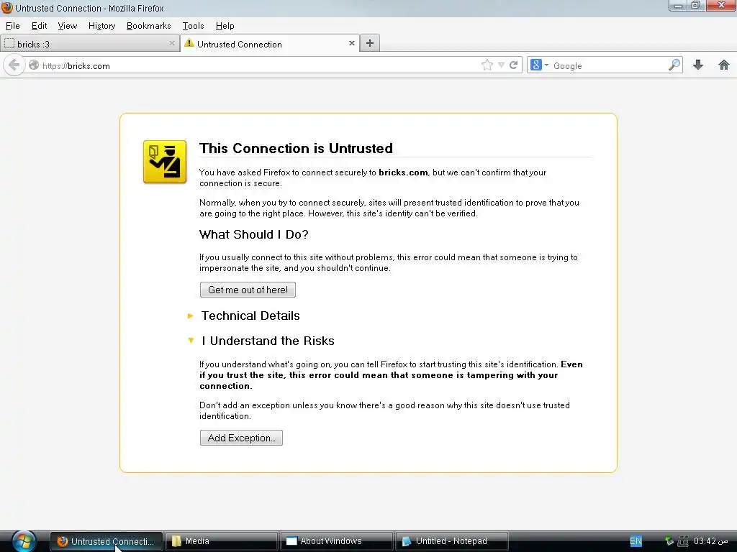
Task: Open the Bookmarks menu
Action: (148, 26)
